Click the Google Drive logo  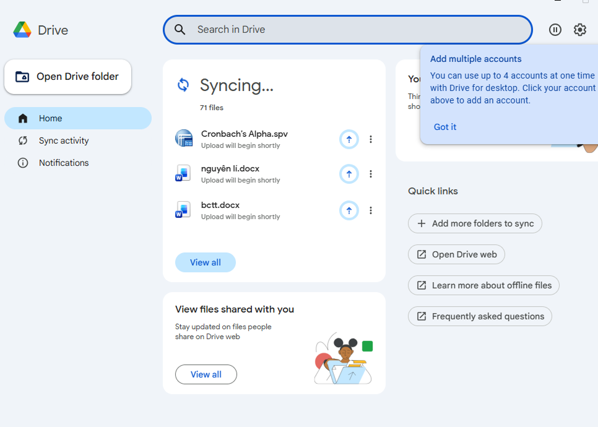(23, 30)
